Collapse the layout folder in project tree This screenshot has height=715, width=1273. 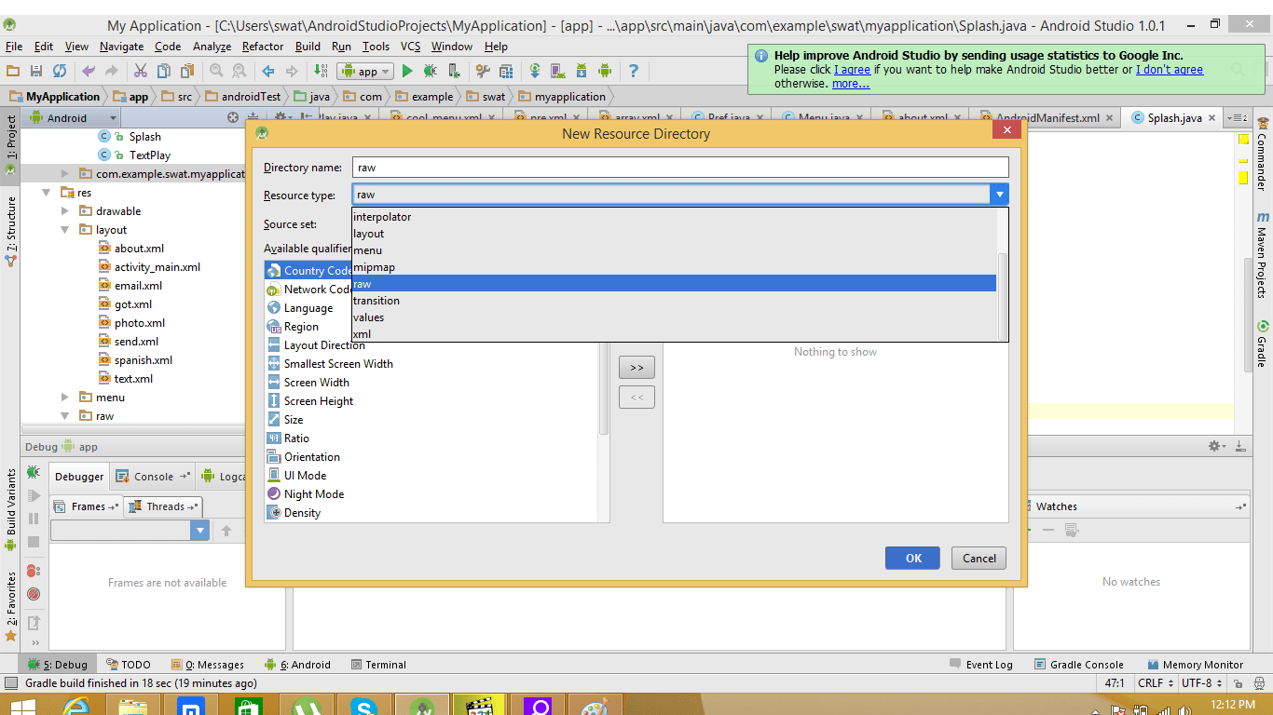coord(65,230)
